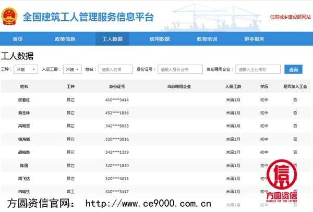
Task: Click 焊工 job type in 白瑞生 row
Action: click(x=70, y=192)
